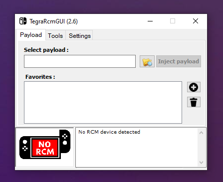Click the Switch logo in title bar
Viewport: 223px width, 182px height.
tap(23, 21)
